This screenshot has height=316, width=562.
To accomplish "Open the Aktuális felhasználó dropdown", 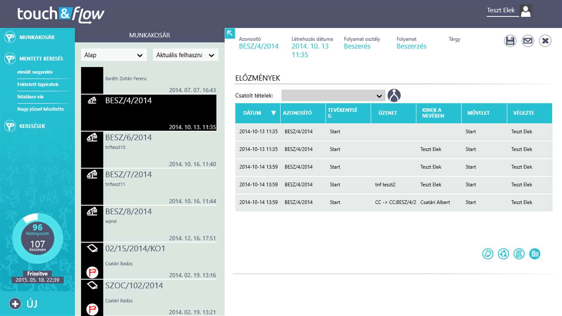I will click(185, 55).
